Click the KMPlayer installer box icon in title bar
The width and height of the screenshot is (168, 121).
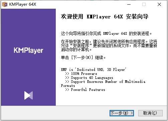[x=5, y=4]
